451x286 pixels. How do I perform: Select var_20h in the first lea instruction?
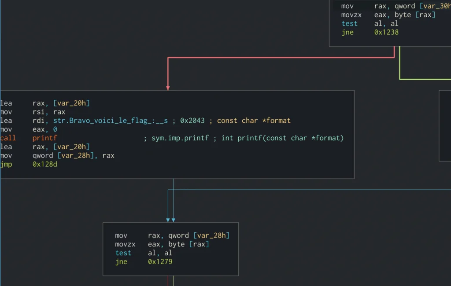[x=72, y=103]
